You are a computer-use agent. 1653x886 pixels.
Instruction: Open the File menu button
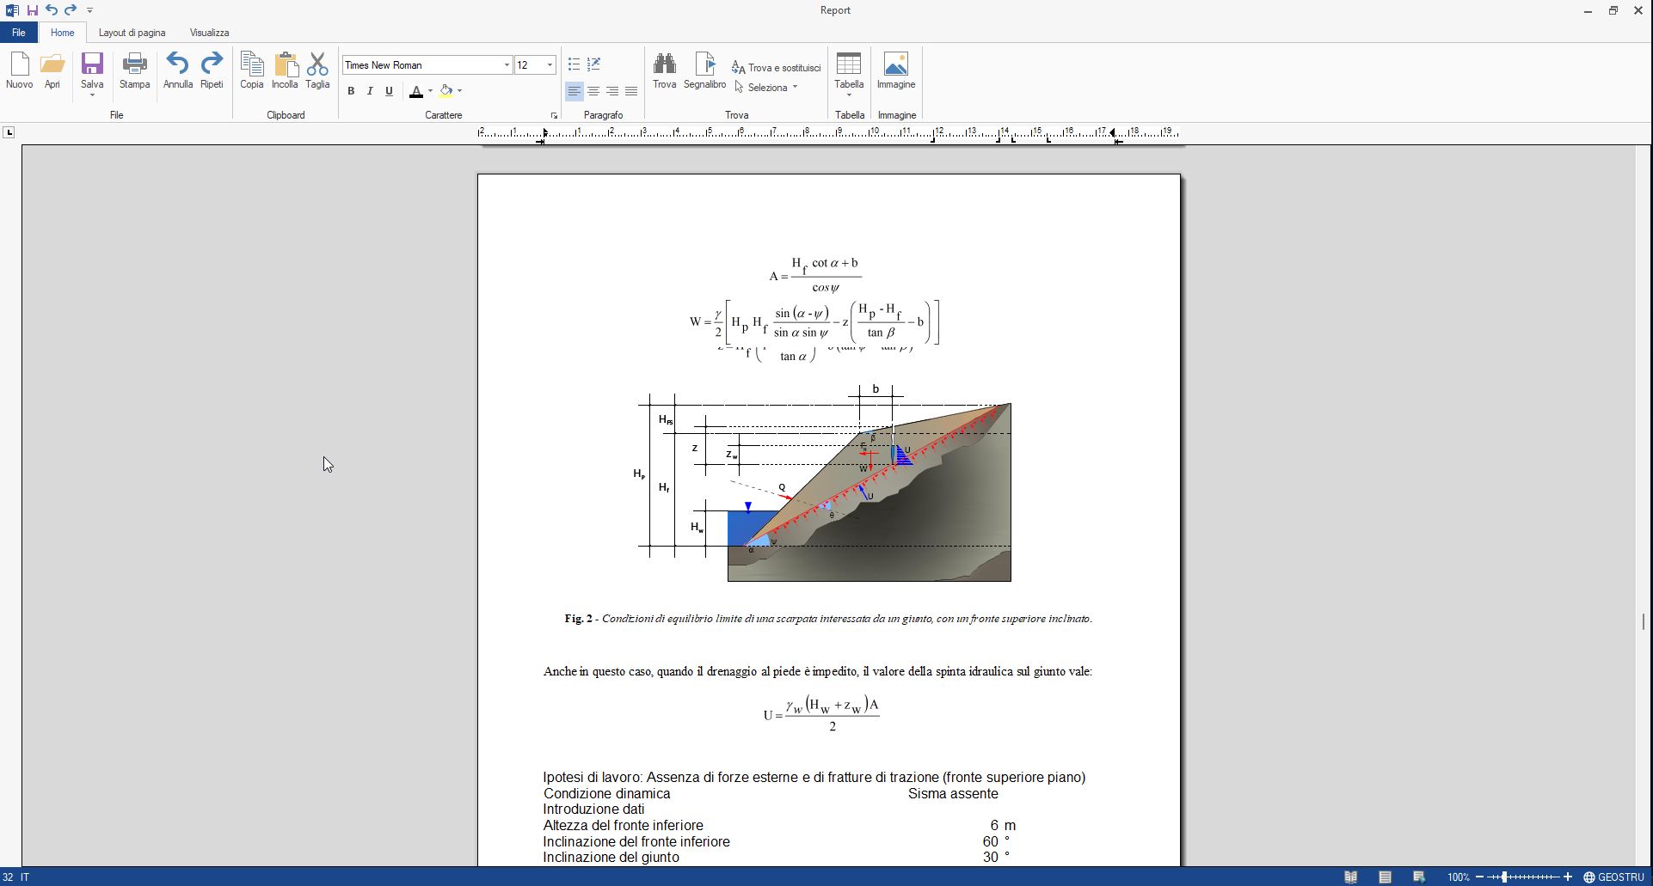coord(18,33)
